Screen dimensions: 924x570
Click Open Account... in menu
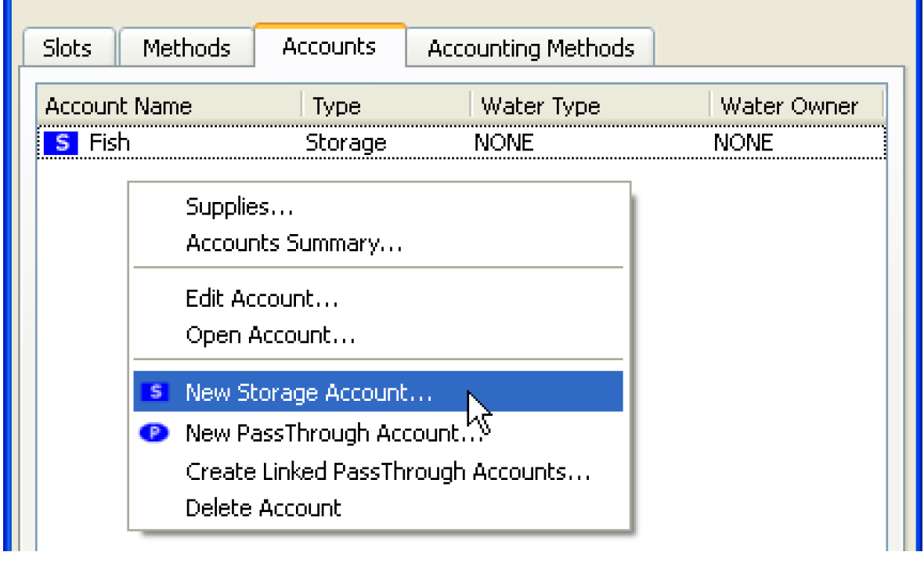coord(270,336)
